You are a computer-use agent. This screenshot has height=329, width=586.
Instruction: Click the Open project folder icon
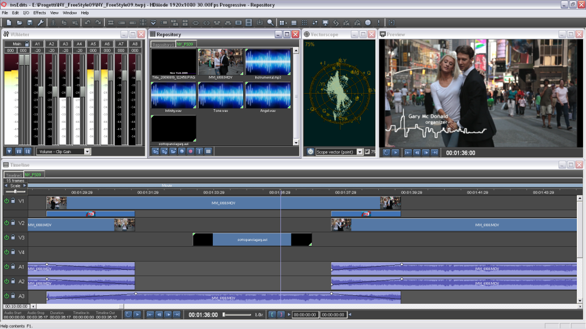pyautogui.click(x=19, y=23)
